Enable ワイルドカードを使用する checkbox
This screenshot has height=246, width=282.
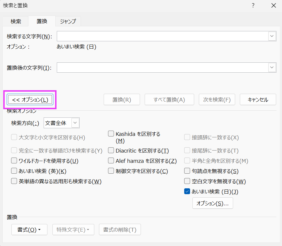[x=14, y=161]
